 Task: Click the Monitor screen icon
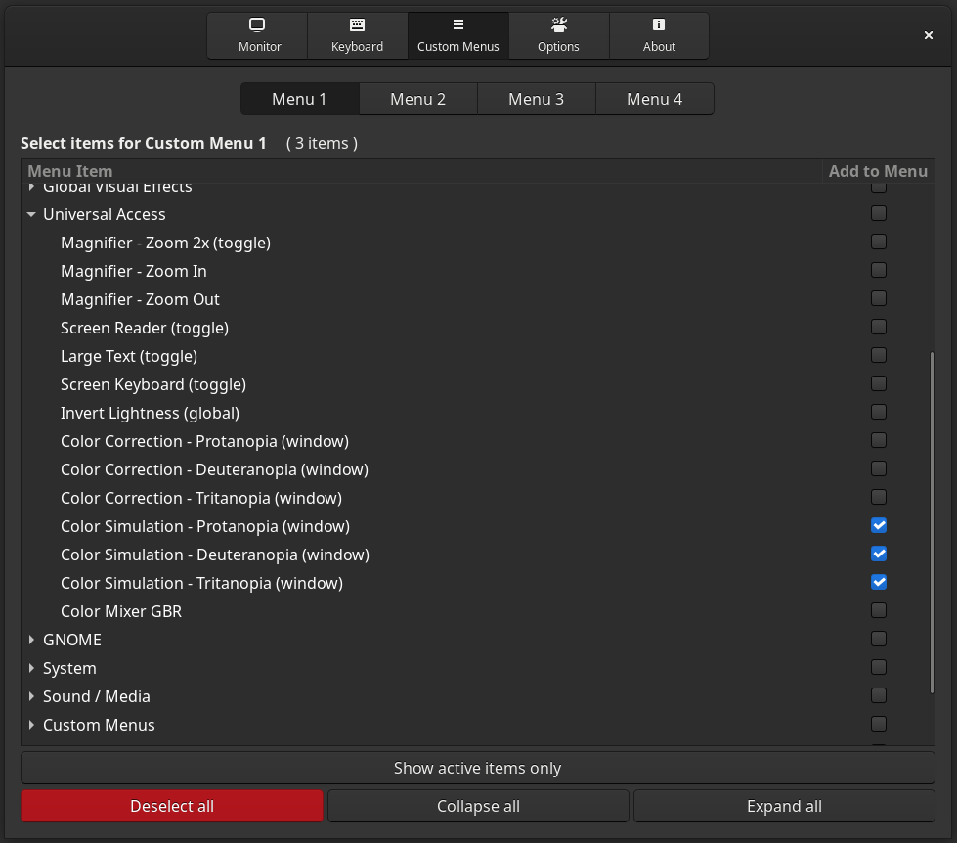tap(257, 24)
